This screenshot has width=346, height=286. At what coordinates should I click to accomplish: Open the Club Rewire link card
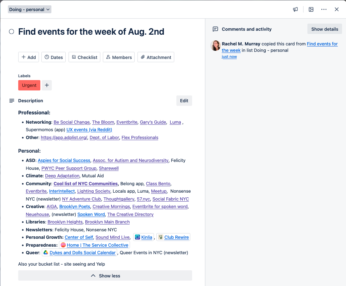pos(173,237)
